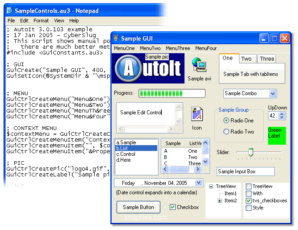Click the 'ListVie' ListView column header
This screenshot has height=230, width=298.
coord(193,143)
